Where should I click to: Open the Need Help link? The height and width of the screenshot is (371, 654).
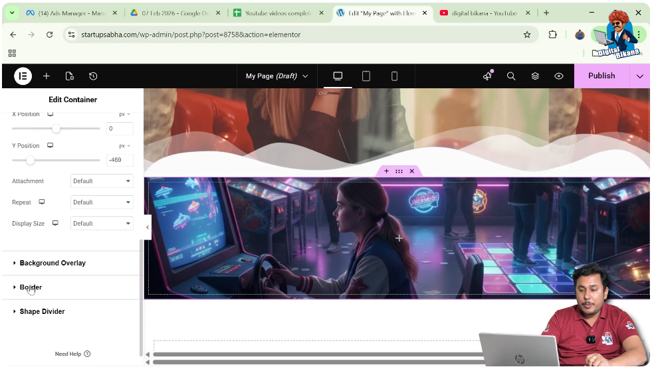72,354
